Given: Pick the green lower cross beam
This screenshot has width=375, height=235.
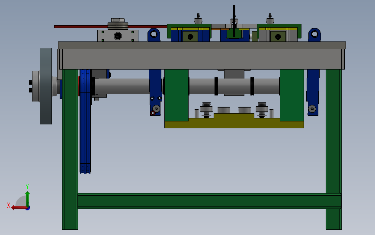Looking at the screenshot, I should click(209, 201).
